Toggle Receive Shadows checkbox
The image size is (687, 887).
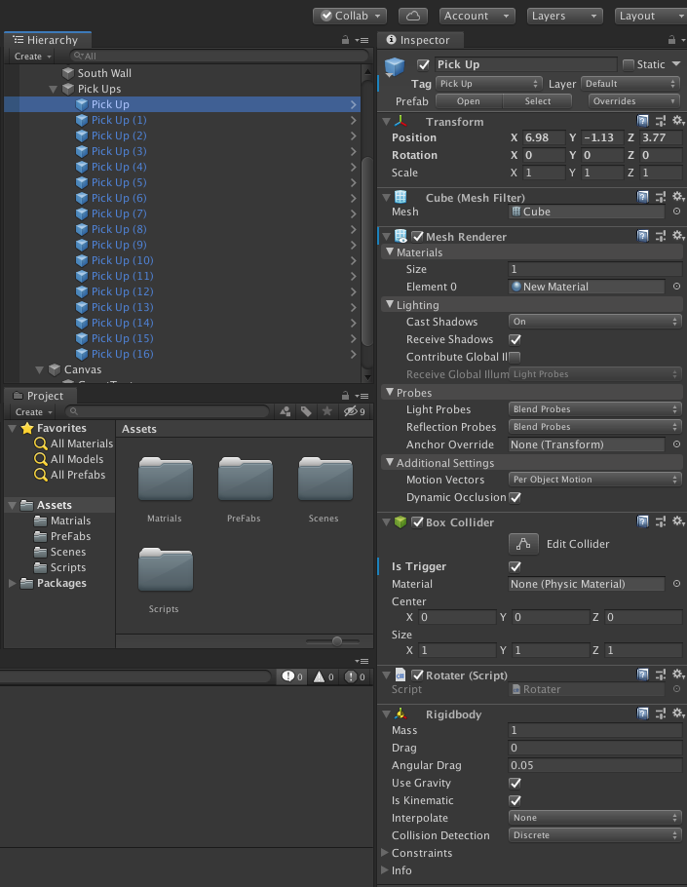515,339
